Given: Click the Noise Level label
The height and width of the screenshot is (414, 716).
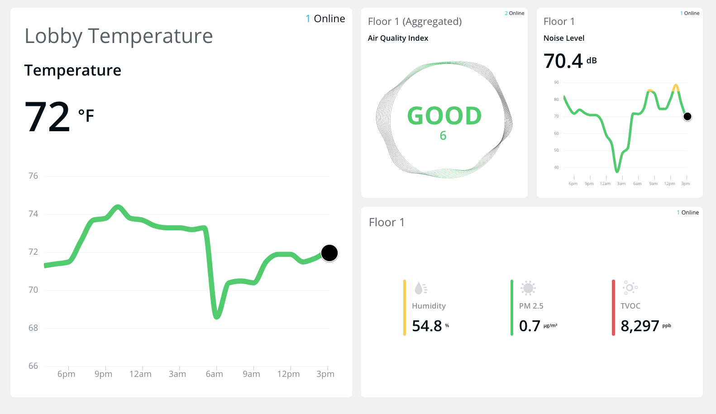Looking at the screenshot, I should pyautogui.click(x=564, y=38).
